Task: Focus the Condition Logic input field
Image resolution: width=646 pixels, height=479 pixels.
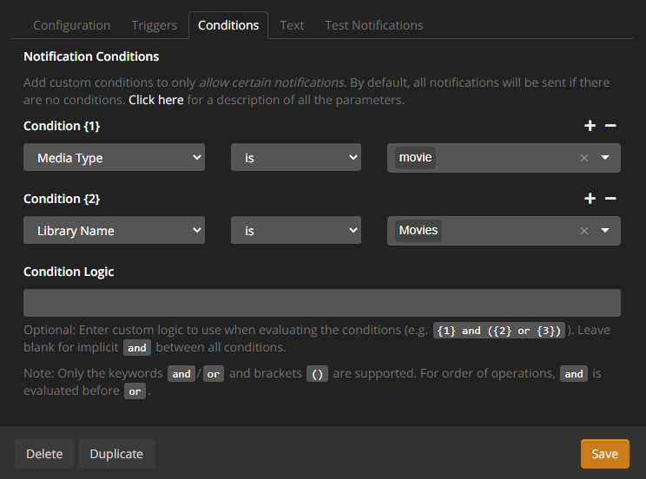Action: coord(322,303)
